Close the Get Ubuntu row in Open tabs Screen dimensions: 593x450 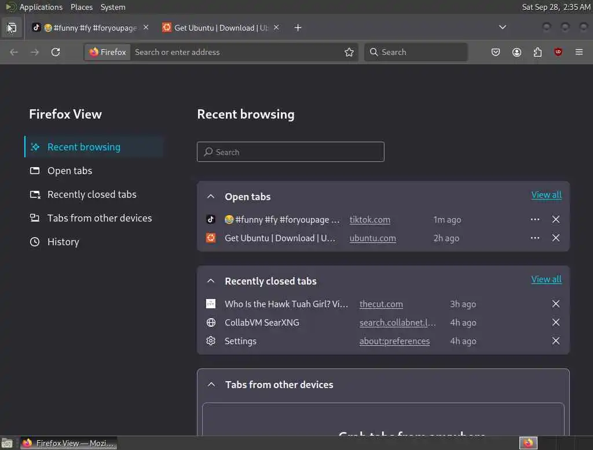[x=555, y=238]
